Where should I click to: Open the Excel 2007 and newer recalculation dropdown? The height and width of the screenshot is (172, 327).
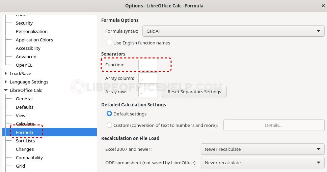(x=263, y=149)
